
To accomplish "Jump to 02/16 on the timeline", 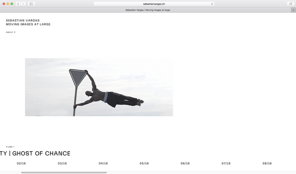I will coord(21,163).
